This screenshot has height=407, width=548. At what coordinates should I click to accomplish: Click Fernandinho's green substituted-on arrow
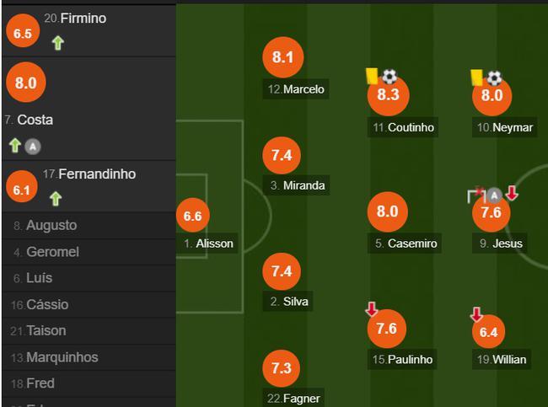(56, 199)
